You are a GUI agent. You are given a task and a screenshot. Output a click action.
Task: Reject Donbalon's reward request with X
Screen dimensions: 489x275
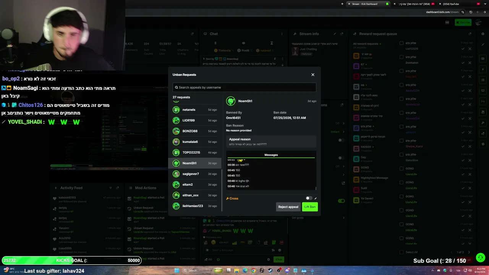click(x=470, y=63)
